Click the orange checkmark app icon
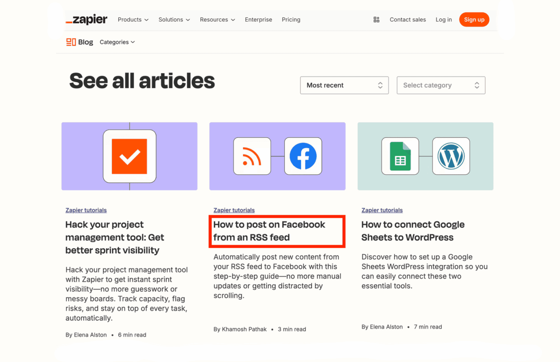Screen dimensions: 560x362 pyautogui.click(x=129, y=156)
